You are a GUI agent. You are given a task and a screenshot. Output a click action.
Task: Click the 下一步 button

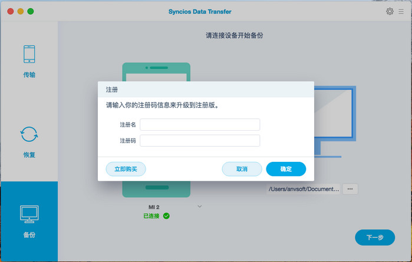tap(375, 238)
